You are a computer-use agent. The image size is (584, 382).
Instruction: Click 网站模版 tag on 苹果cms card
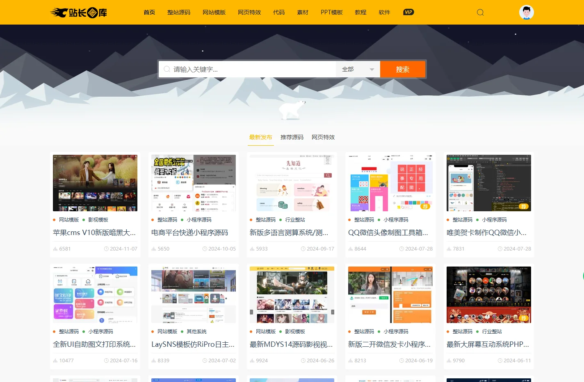point(68,220)
